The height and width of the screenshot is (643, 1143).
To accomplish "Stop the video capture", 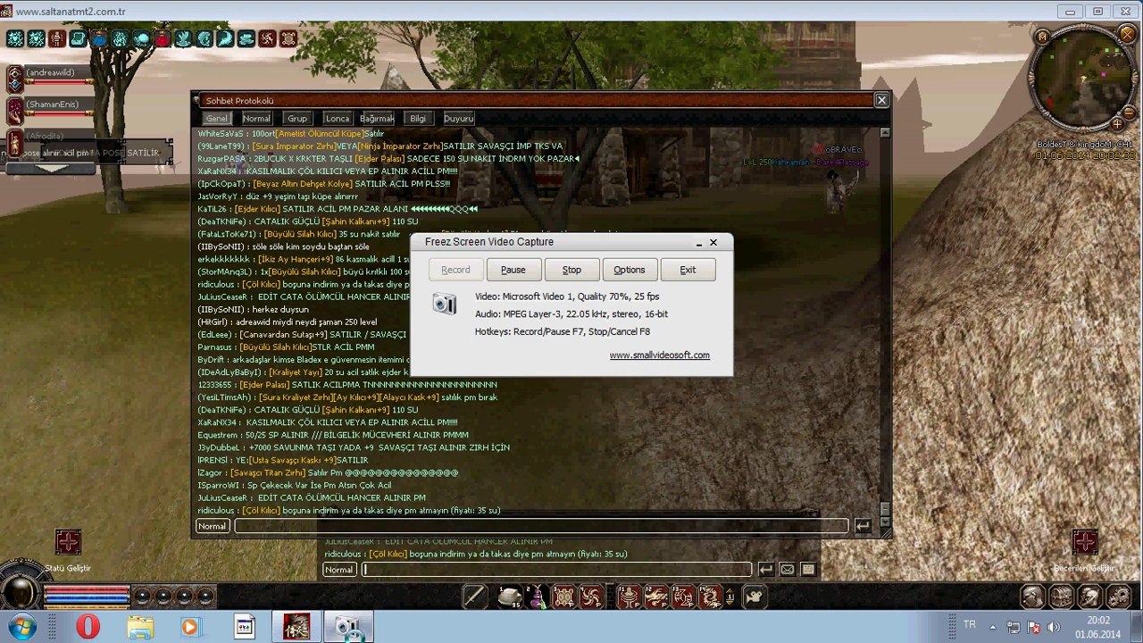I will coord(571,270).
